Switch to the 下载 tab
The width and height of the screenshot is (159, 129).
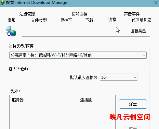tap(89, 20)
